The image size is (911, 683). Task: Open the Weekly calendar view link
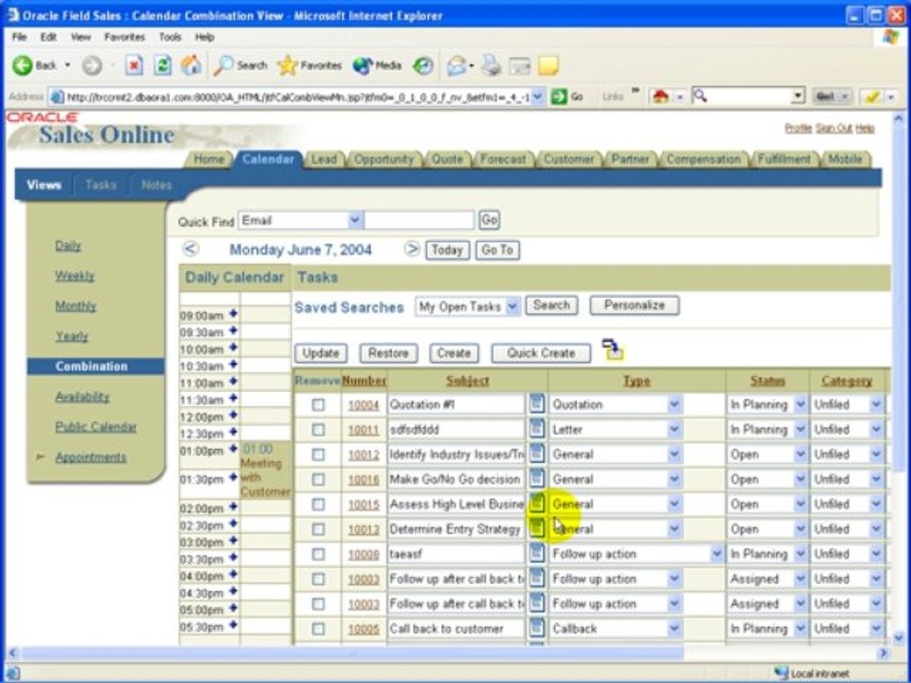[74, 276]
